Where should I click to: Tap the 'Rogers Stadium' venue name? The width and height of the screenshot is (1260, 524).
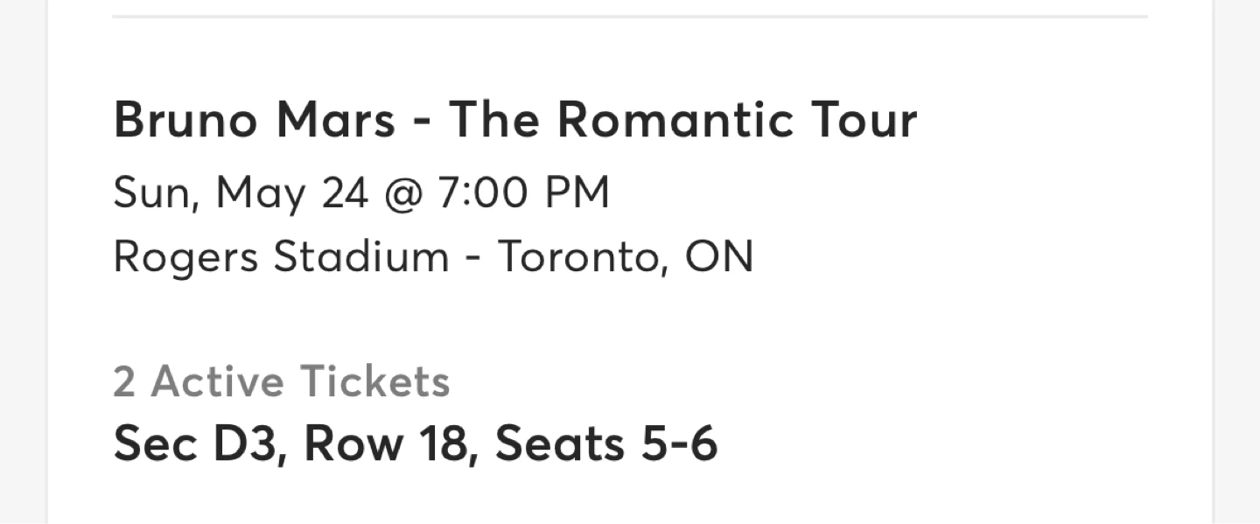(x=281, y=257)
